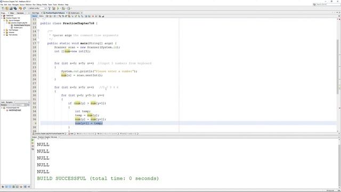Click the Shift Line Left editor icon

tap(86, 16)
